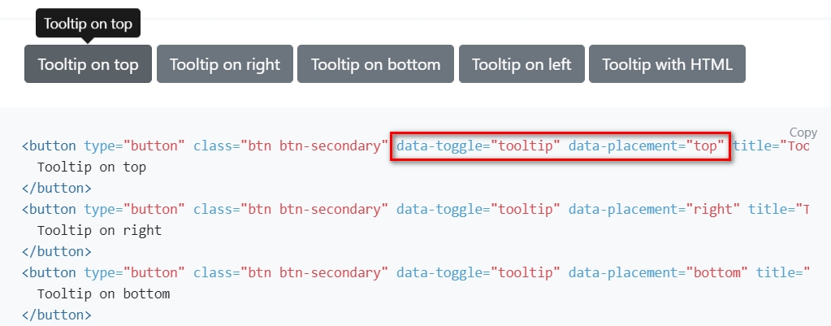
Task: Click the "Tooltip on top" button
Action: [x=88, y=64]
